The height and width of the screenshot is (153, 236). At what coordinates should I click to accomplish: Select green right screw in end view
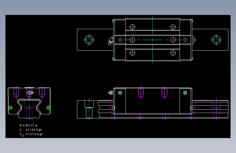pyautogui.click(x=48, y=108)
